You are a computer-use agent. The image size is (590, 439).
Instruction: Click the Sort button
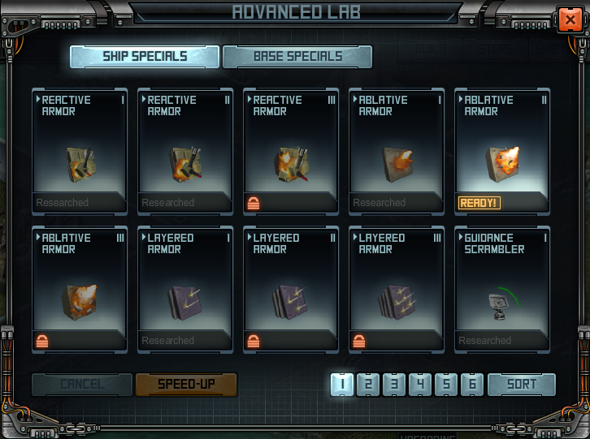coord(522,384)
